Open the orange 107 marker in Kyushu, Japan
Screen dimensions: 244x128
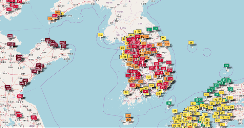pos(189,118)
